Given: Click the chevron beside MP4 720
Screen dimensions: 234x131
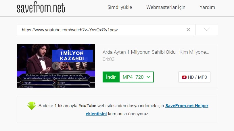Looking at the screenshot, I should tap(148, 77).
